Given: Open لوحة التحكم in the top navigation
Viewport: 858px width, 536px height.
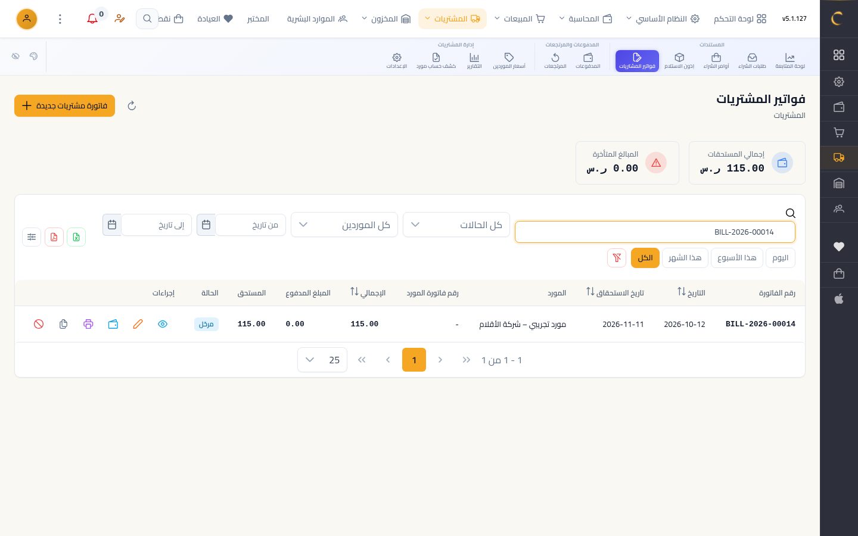Looking at the screenshot, I should (x=740, y=19).
